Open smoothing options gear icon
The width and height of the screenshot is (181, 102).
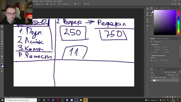tap(75, 4)
